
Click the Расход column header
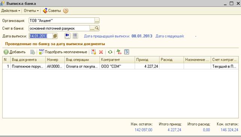[x=172, y=60]
